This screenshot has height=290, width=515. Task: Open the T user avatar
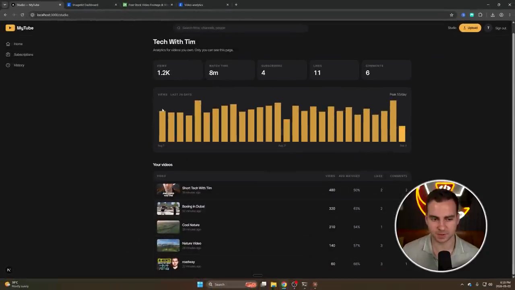[488, 28]
